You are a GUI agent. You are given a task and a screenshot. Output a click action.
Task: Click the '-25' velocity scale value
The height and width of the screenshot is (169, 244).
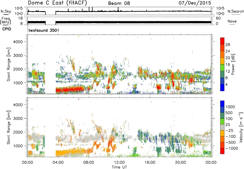[229, 130]
